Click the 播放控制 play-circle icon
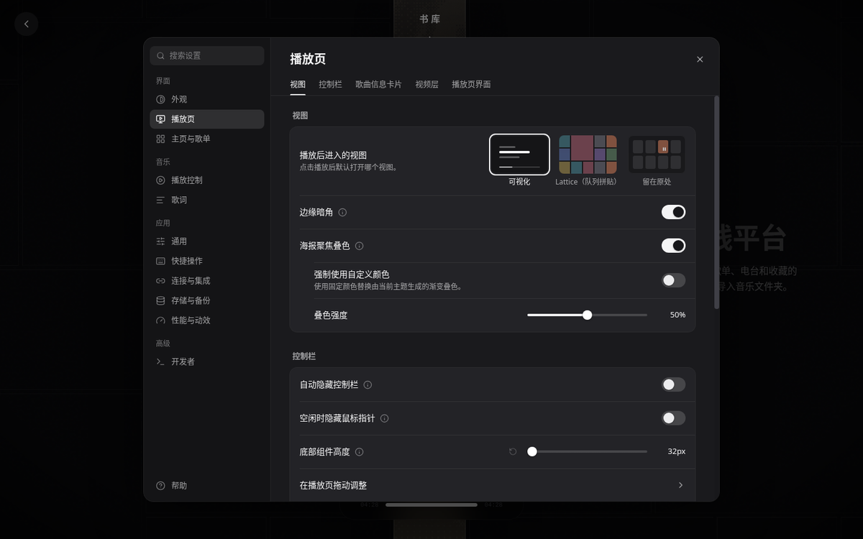 pos(160,180)
